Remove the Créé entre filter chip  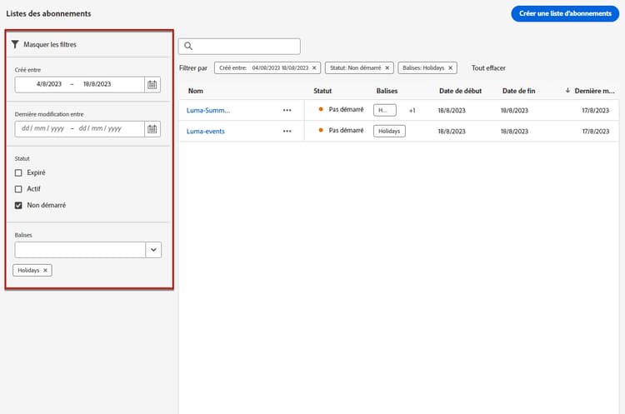pyautogui.click(x=314, y=67)
